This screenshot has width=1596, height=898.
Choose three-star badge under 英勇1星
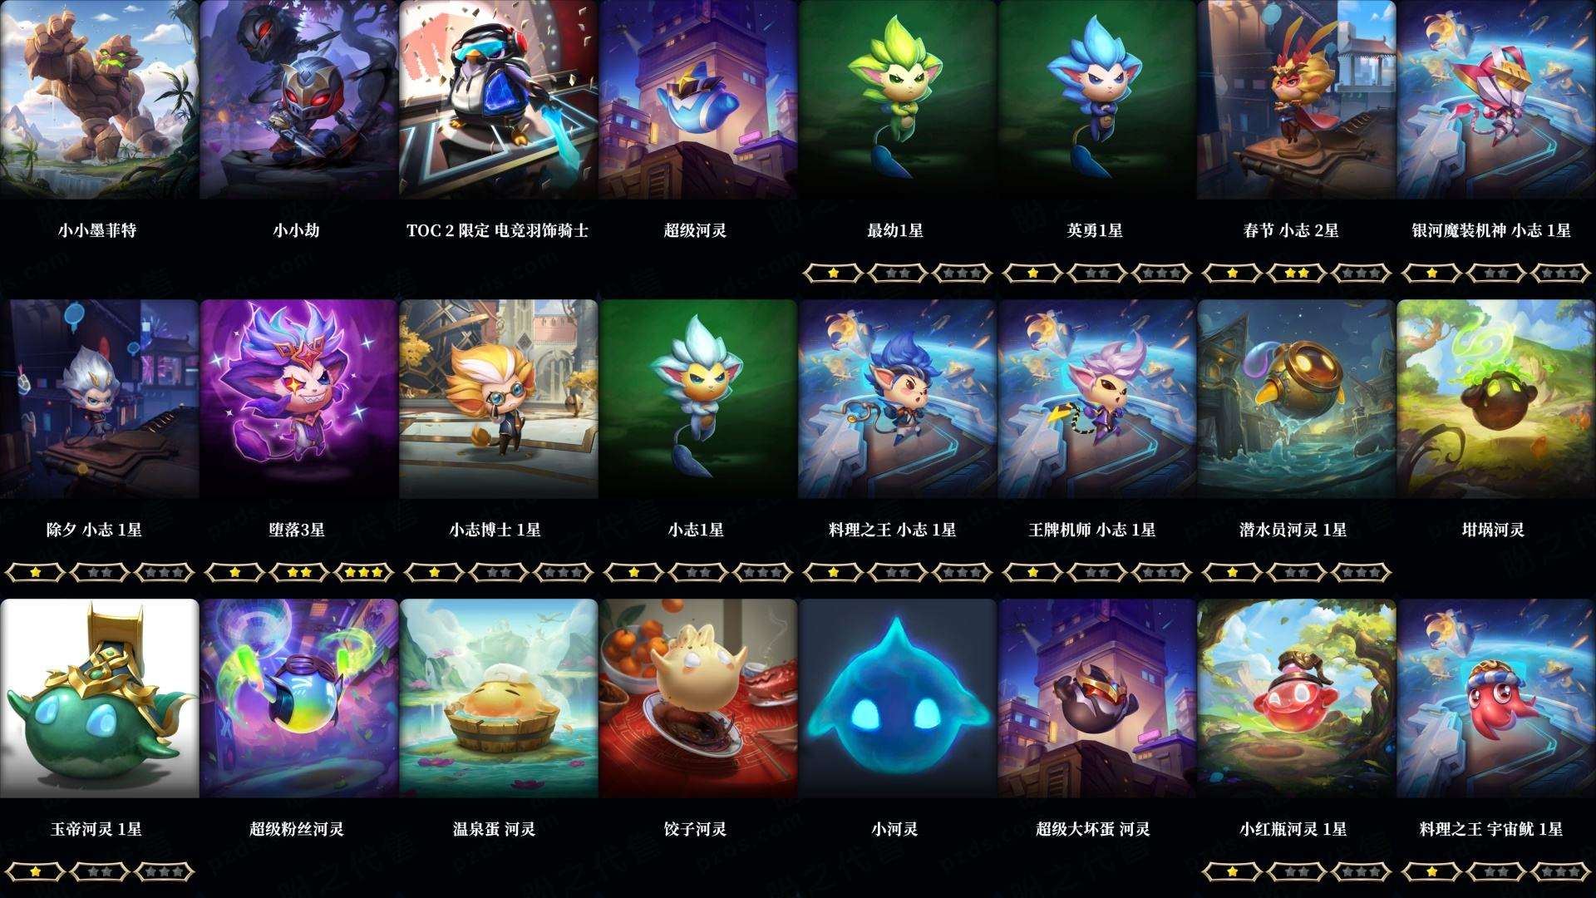click(1162, 273)
